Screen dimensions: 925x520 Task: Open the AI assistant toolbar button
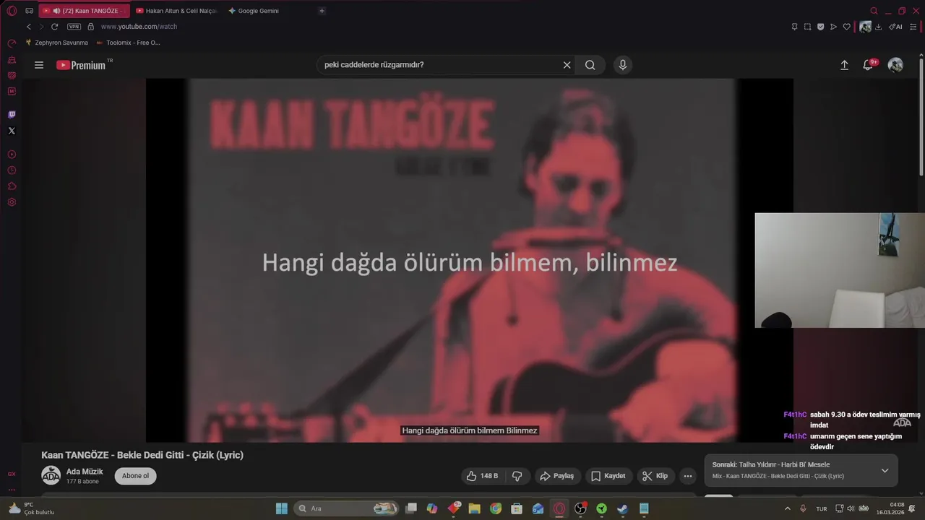point(896,27)
